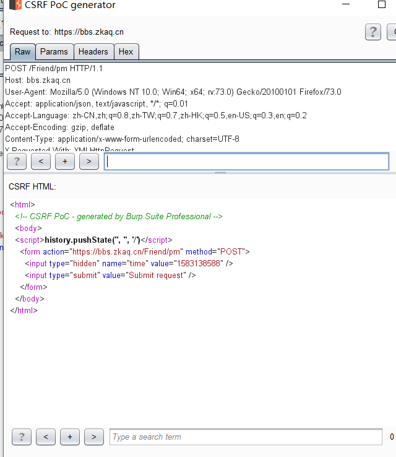Click the history.pushState script line
The width and height of the screenshot is (396, 457).
(93, 240)
